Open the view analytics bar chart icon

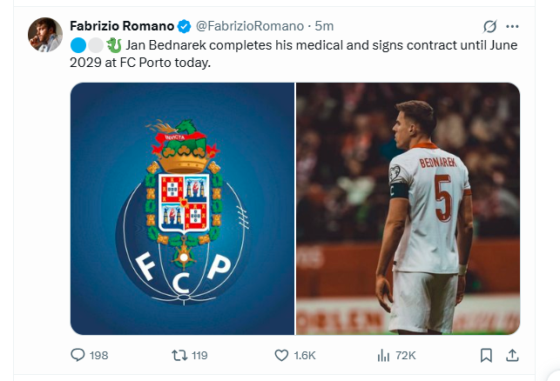coord(382,355)
